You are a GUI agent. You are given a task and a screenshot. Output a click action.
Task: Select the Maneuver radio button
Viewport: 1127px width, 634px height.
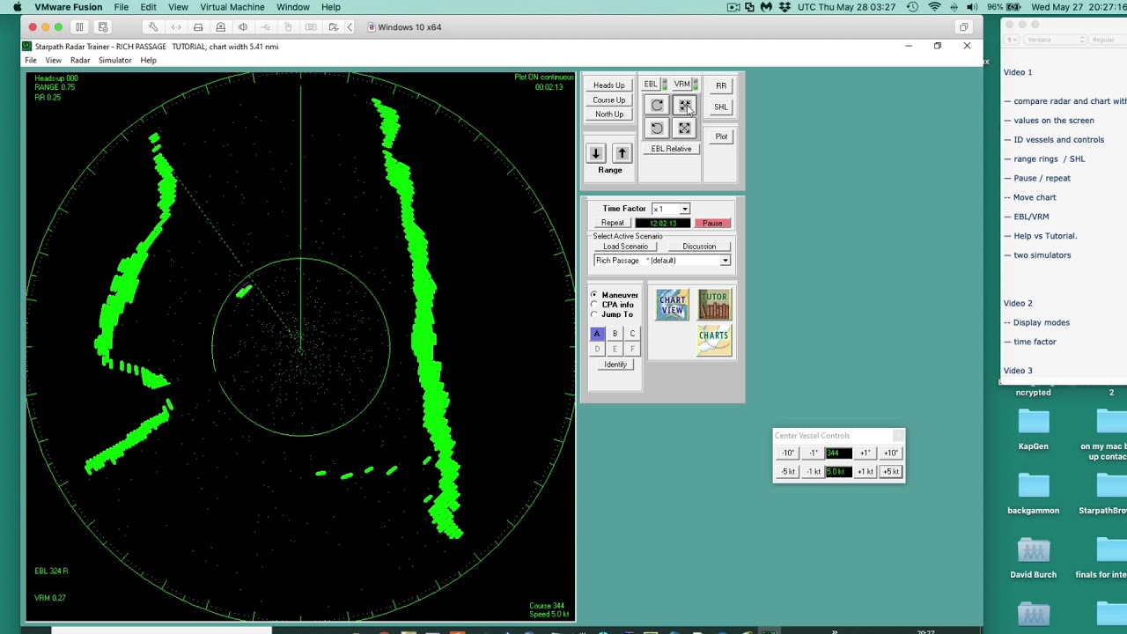coord(593,295)
